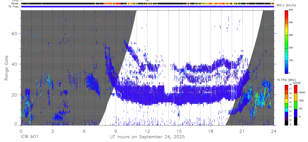Click the "3" tick on UT hours axis
The height and width of the screenshot is (142, 308).
pyautogui.click(x=52, y=131)
